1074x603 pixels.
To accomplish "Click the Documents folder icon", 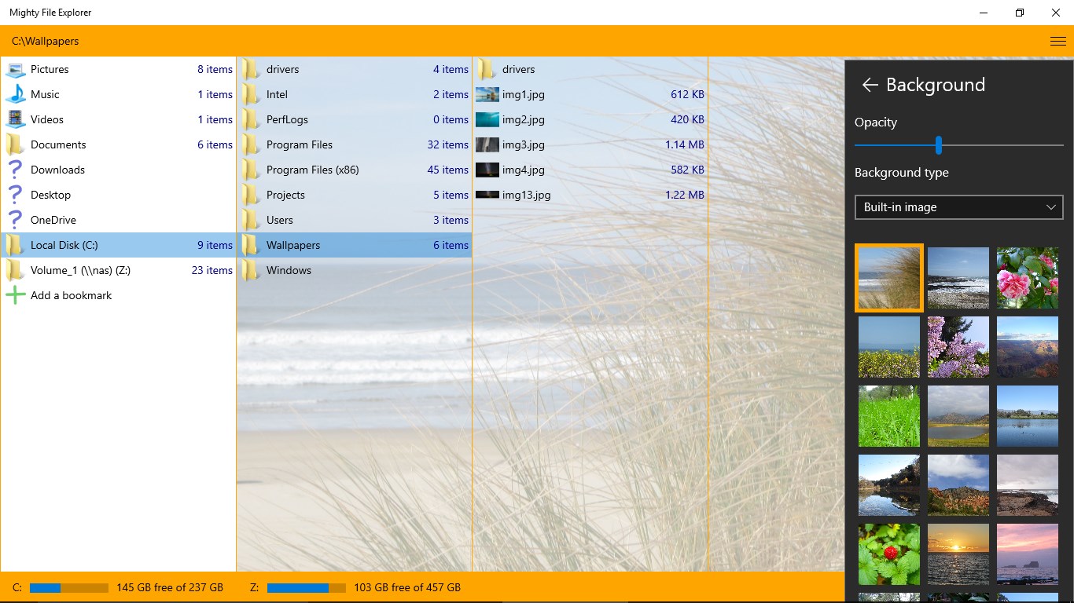I will point(16,144).
